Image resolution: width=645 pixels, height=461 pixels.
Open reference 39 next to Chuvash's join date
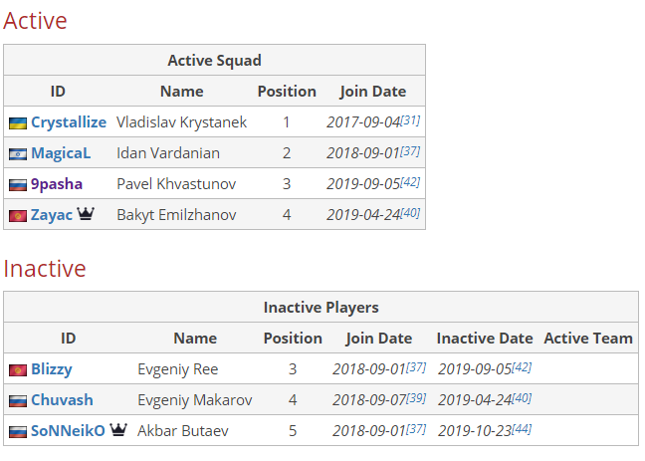tap(416, 398)
